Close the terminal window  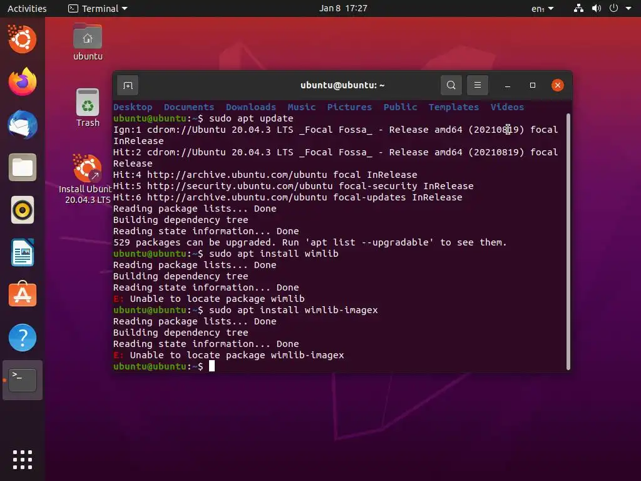click(557, 85)
